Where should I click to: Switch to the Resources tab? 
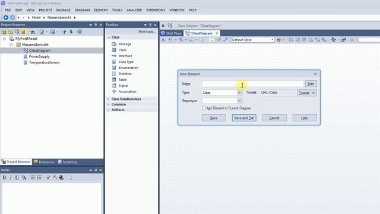(x=44, y=162)
